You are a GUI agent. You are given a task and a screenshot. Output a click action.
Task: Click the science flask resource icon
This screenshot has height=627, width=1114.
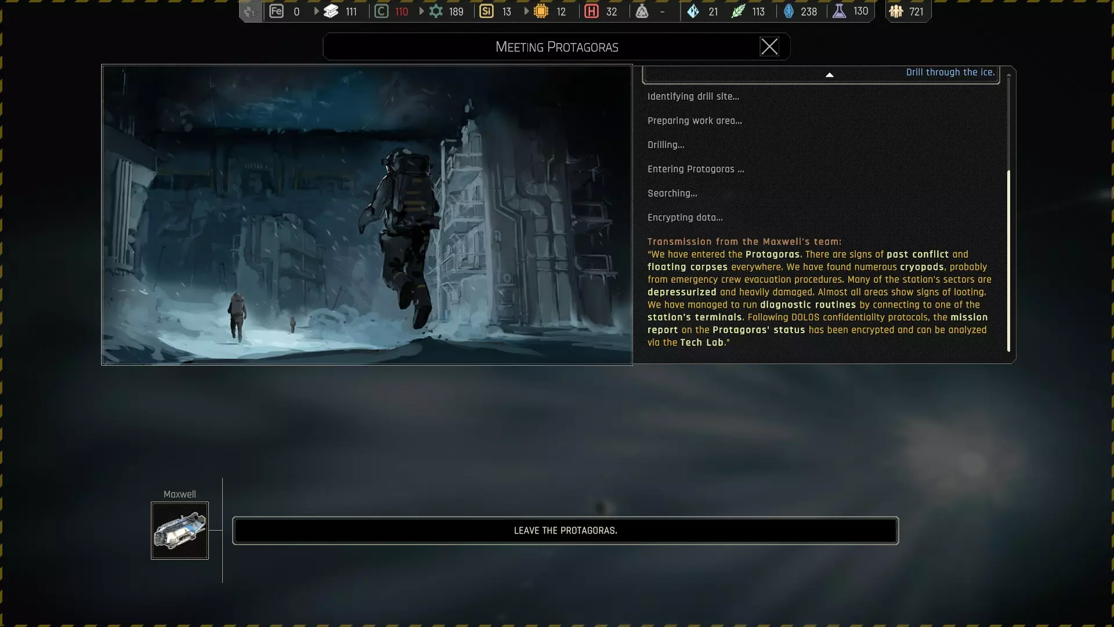coord(839,11)
